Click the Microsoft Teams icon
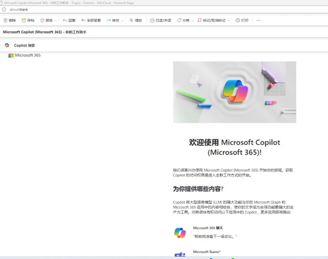The height and width of the screenshot is (259, 328). [180, 254]
